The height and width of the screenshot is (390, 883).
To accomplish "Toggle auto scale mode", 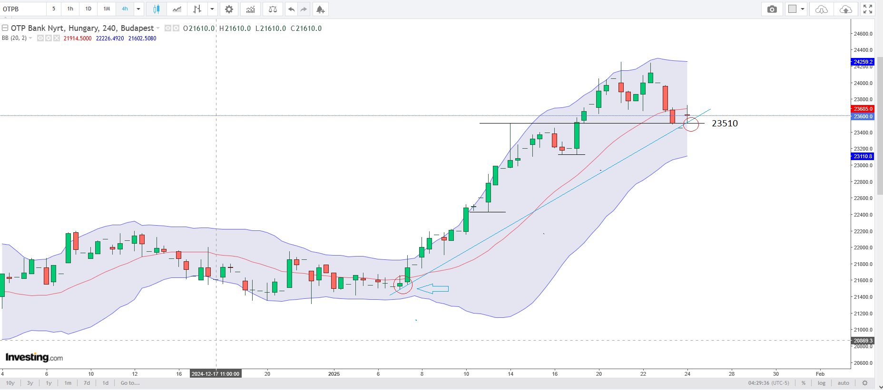I will pyautogui.click(x=844, y=383).
